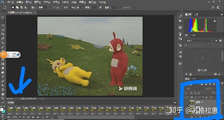Select the Zoom magnifier tool
Screen dimensions: 224x120
click(x=3, y=98)
